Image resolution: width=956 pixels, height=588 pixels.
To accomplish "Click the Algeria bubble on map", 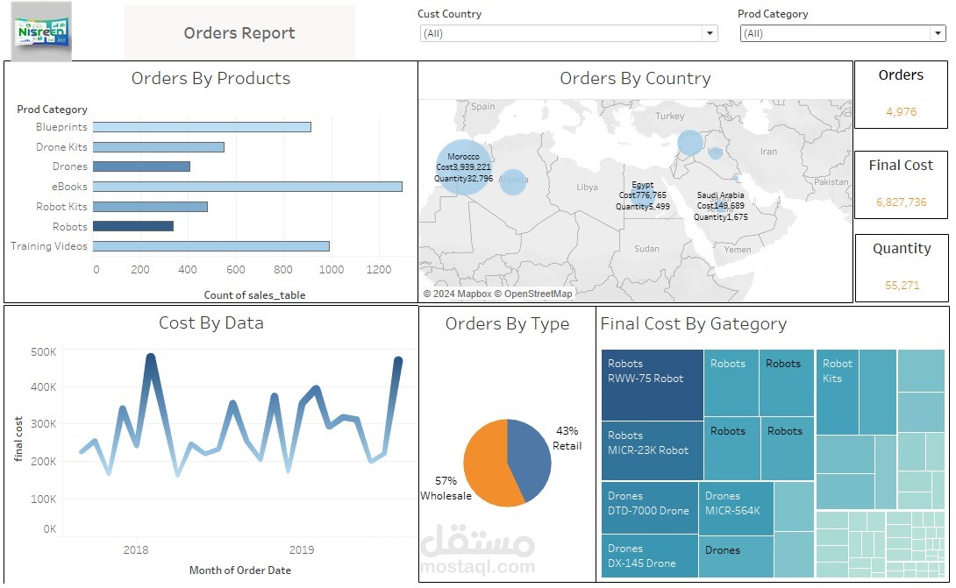I will [513, 181].
